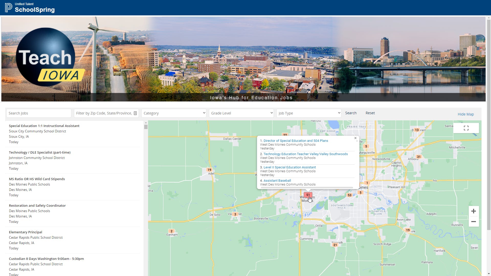The width and height of the screenshot is (491, 276).
Task: Click the 21 jobs marker near Norwalk
Action: point(335,245)
